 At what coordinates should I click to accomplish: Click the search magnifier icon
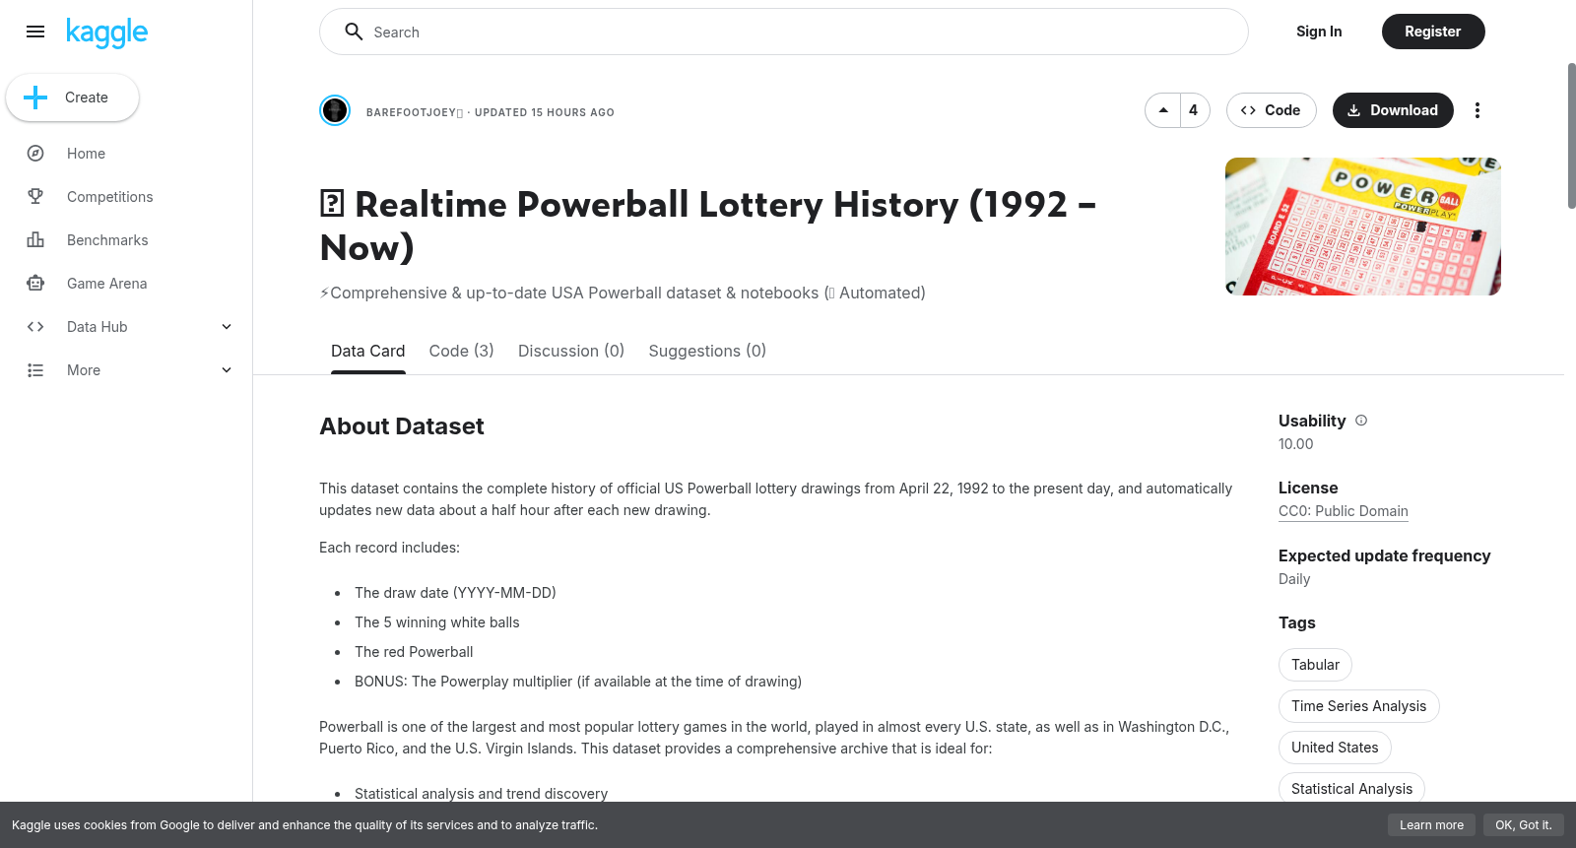(x=354, y=32)
